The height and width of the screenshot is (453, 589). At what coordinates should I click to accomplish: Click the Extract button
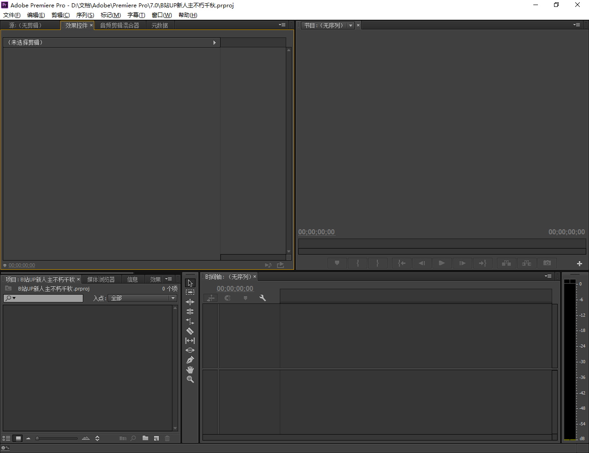526,263
